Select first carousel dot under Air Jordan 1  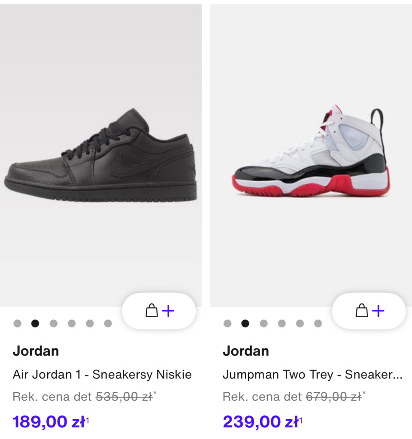[x=17, y=323]
